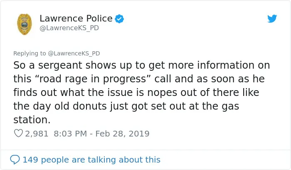Open the 8:03 PM timestamp
Screen dimensions: 291x170
70,134
